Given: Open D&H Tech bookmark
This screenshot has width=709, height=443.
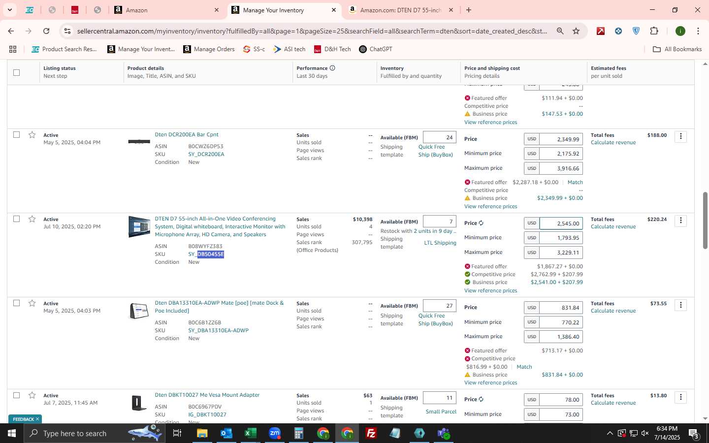Looking at the screenshot, I should [332, 49].
